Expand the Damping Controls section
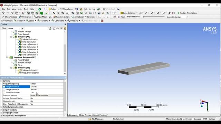This screenshot has height=124, width=221. tap(1, 113)
